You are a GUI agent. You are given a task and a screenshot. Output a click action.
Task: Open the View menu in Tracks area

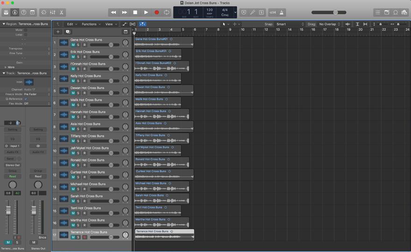111,24
